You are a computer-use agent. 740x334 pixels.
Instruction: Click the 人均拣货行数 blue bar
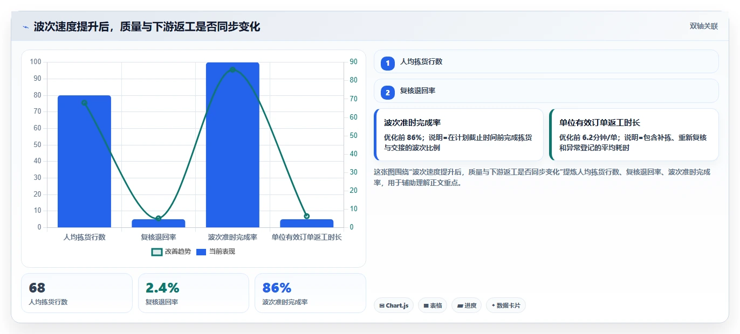click(x=84, y=162)
